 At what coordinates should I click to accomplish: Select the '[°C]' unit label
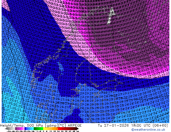pos(62,126)
